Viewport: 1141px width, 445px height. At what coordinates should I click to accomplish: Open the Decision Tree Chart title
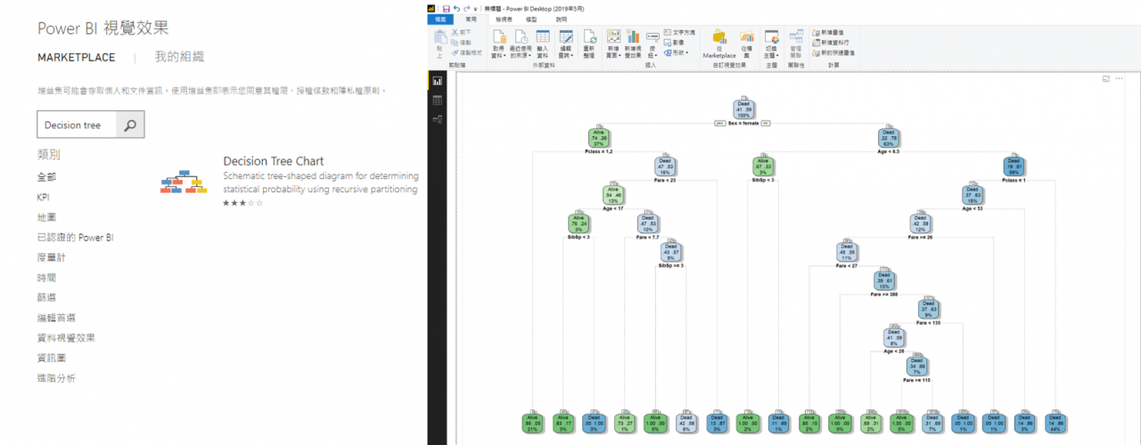click(274, 161)
